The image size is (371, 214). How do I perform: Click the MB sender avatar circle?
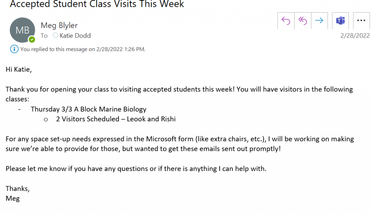[x=22, y=30]
